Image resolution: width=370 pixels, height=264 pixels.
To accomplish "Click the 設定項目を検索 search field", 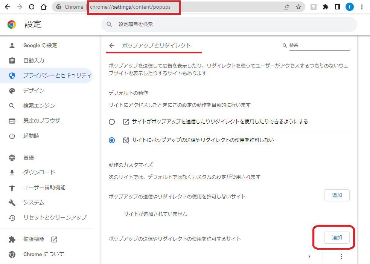I will [x=229, y=25].
